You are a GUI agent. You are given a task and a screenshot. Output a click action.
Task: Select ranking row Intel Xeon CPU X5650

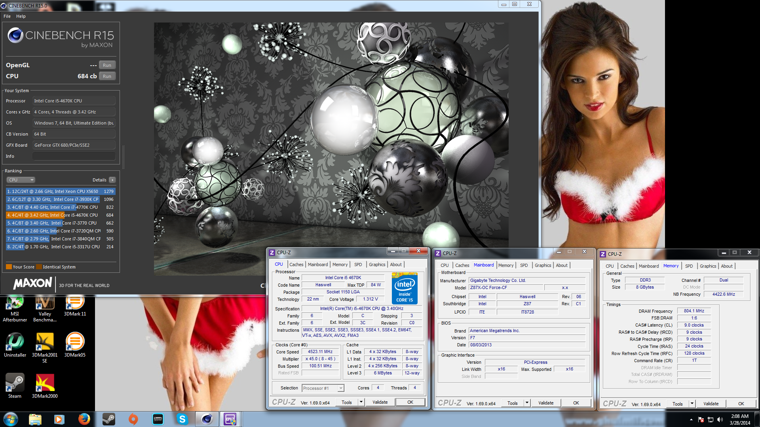pos(61,191)
